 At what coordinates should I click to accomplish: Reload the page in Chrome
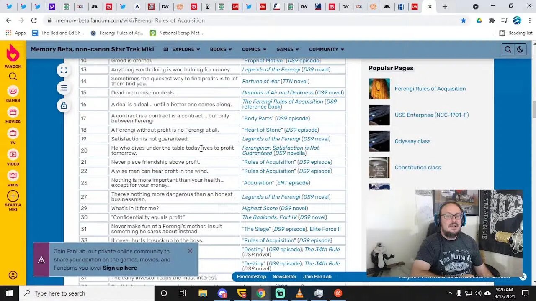click(x=34, y=20)
